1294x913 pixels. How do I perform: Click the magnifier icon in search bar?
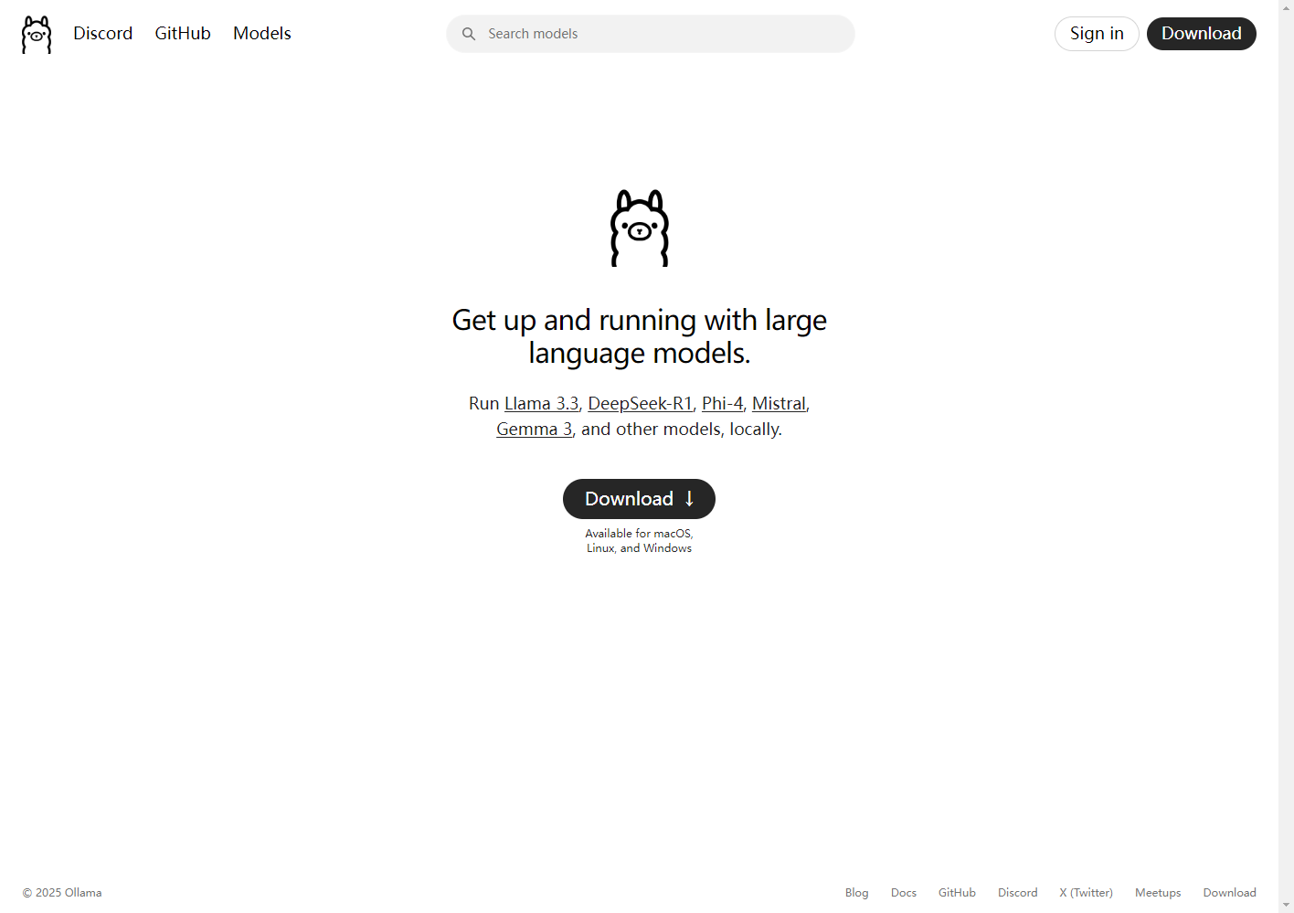click(x=469, y=34)
